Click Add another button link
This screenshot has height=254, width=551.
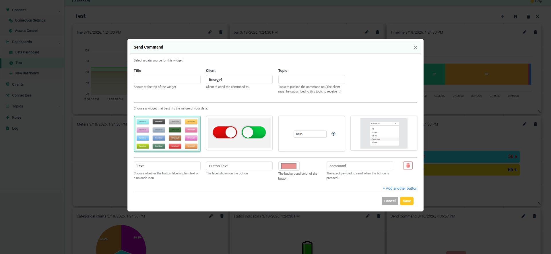[400, 188]
